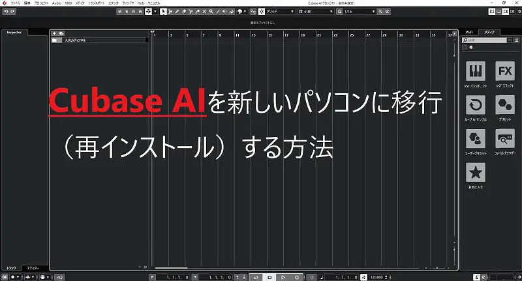Open the MIDI menu
Screen dimensions: 522x281
tap(69, 3)
